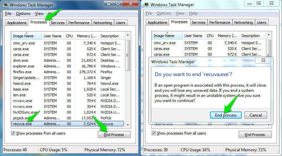Open the File menu in left window
Image resolution: width=282 pixels, height=156 pixels.
[8, 14]
